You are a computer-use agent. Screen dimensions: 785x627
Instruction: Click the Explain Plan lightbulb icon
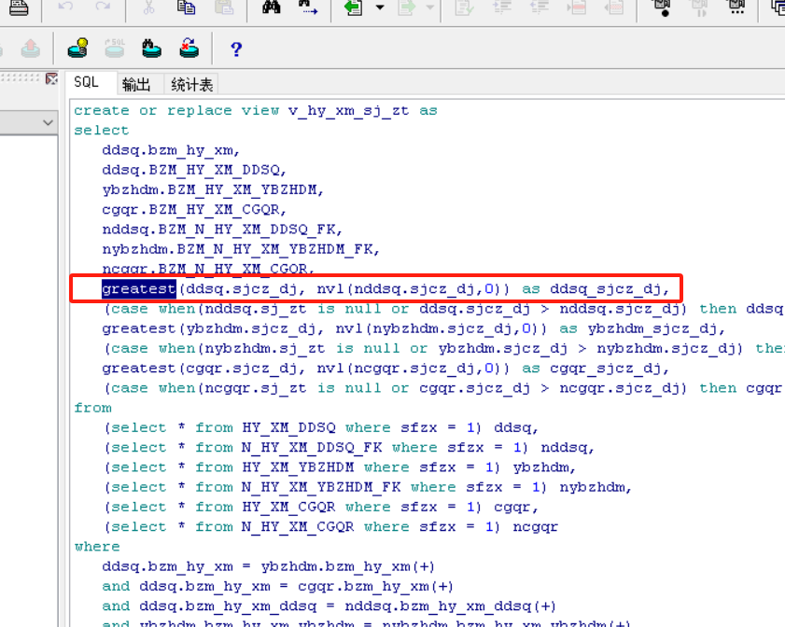click(78, 48)
